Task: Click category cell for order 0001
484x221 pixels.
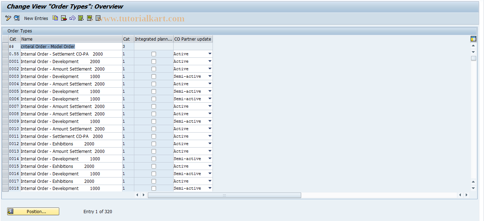Action: [x=128, y=61]
